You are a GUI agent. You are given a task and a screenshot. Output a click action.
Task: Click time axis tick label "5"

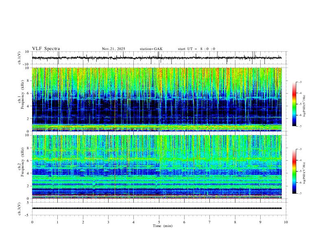point(159,222)
